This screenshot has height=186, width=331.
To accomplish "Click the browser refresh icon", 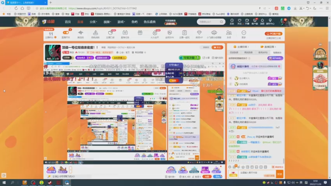I will tap(16, 8).
